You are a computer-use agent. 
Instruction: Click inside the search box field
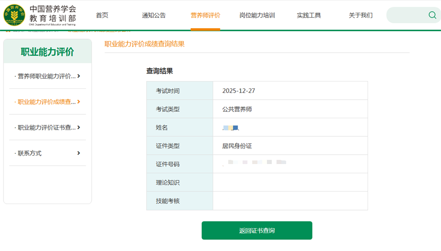point(407,15)
